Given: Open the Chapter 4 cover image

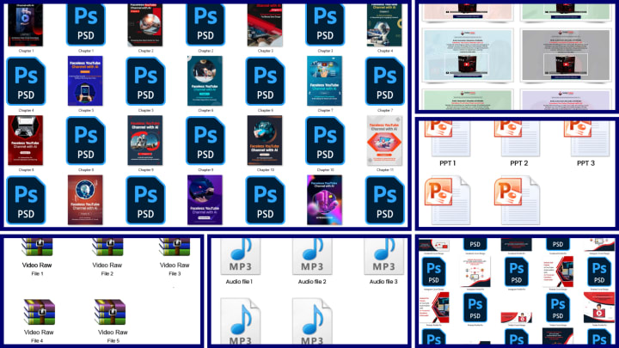Looking at the screenshot, I should (384, 25).
